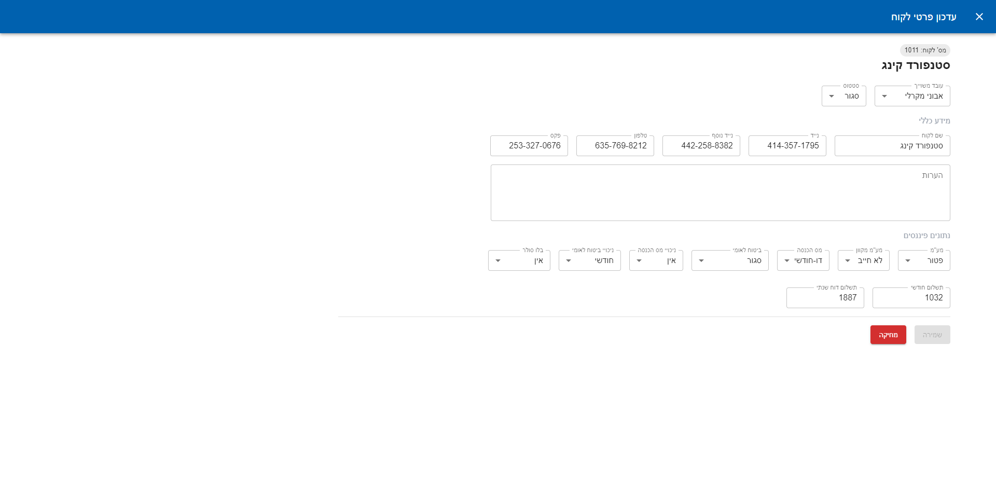The width and height of the screenshot is (996, 482).
Task: Select the טלפון phone field
Action: coord(615,146)
